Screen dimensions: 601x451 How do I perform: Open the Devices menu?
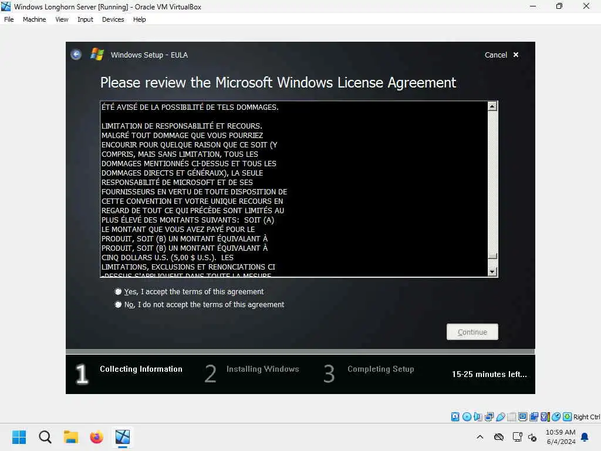(113, 19)
